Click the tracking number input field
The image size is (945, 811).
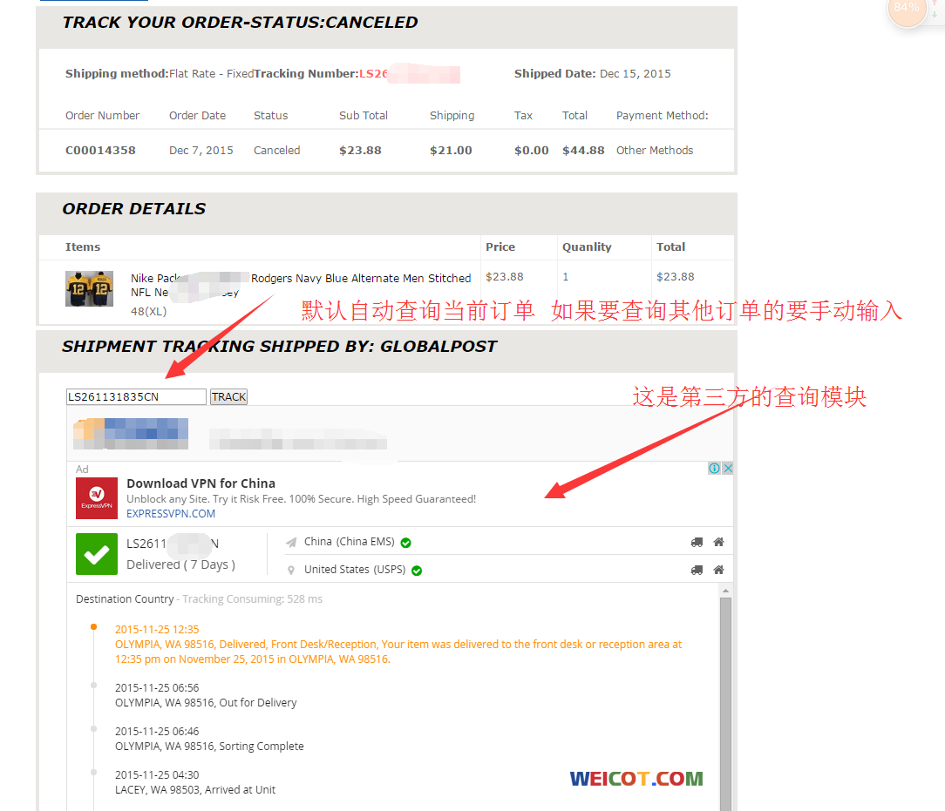point(136,396)
